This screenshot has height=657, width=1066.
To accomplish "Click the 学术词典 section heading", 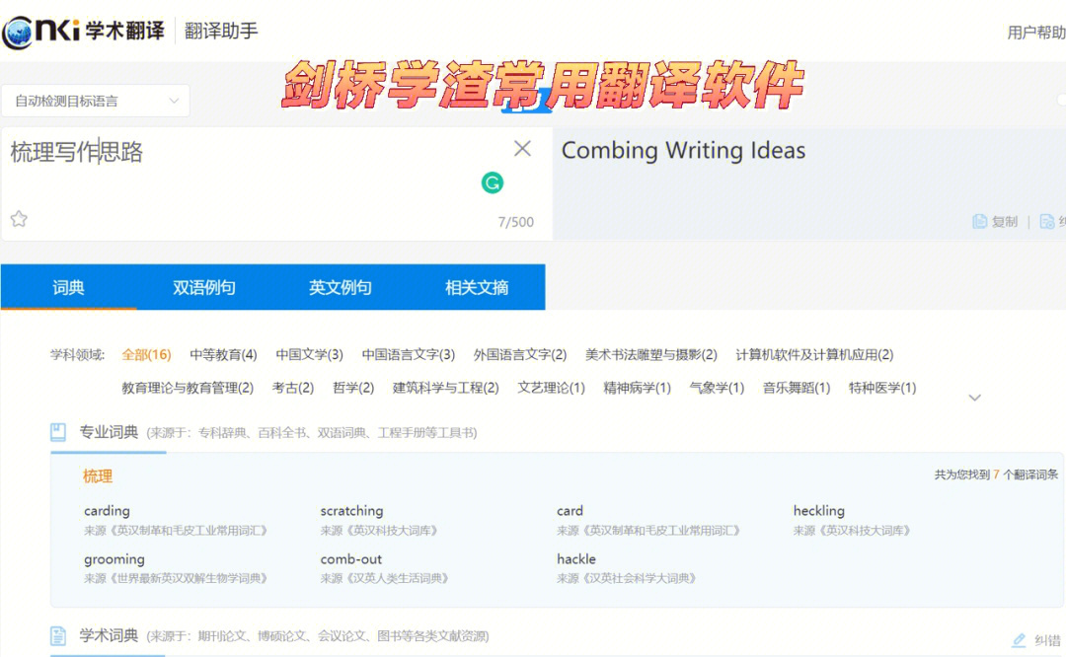I will [x=109, y=636].
